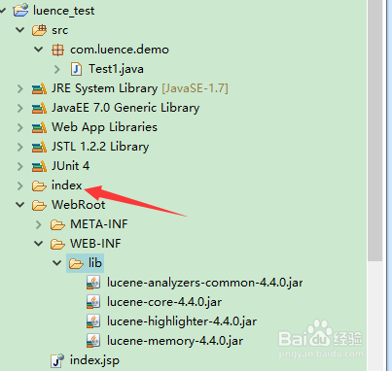Collapse the luence_test project node
This screenshot has width=392, height=371.
click(3, 11)
